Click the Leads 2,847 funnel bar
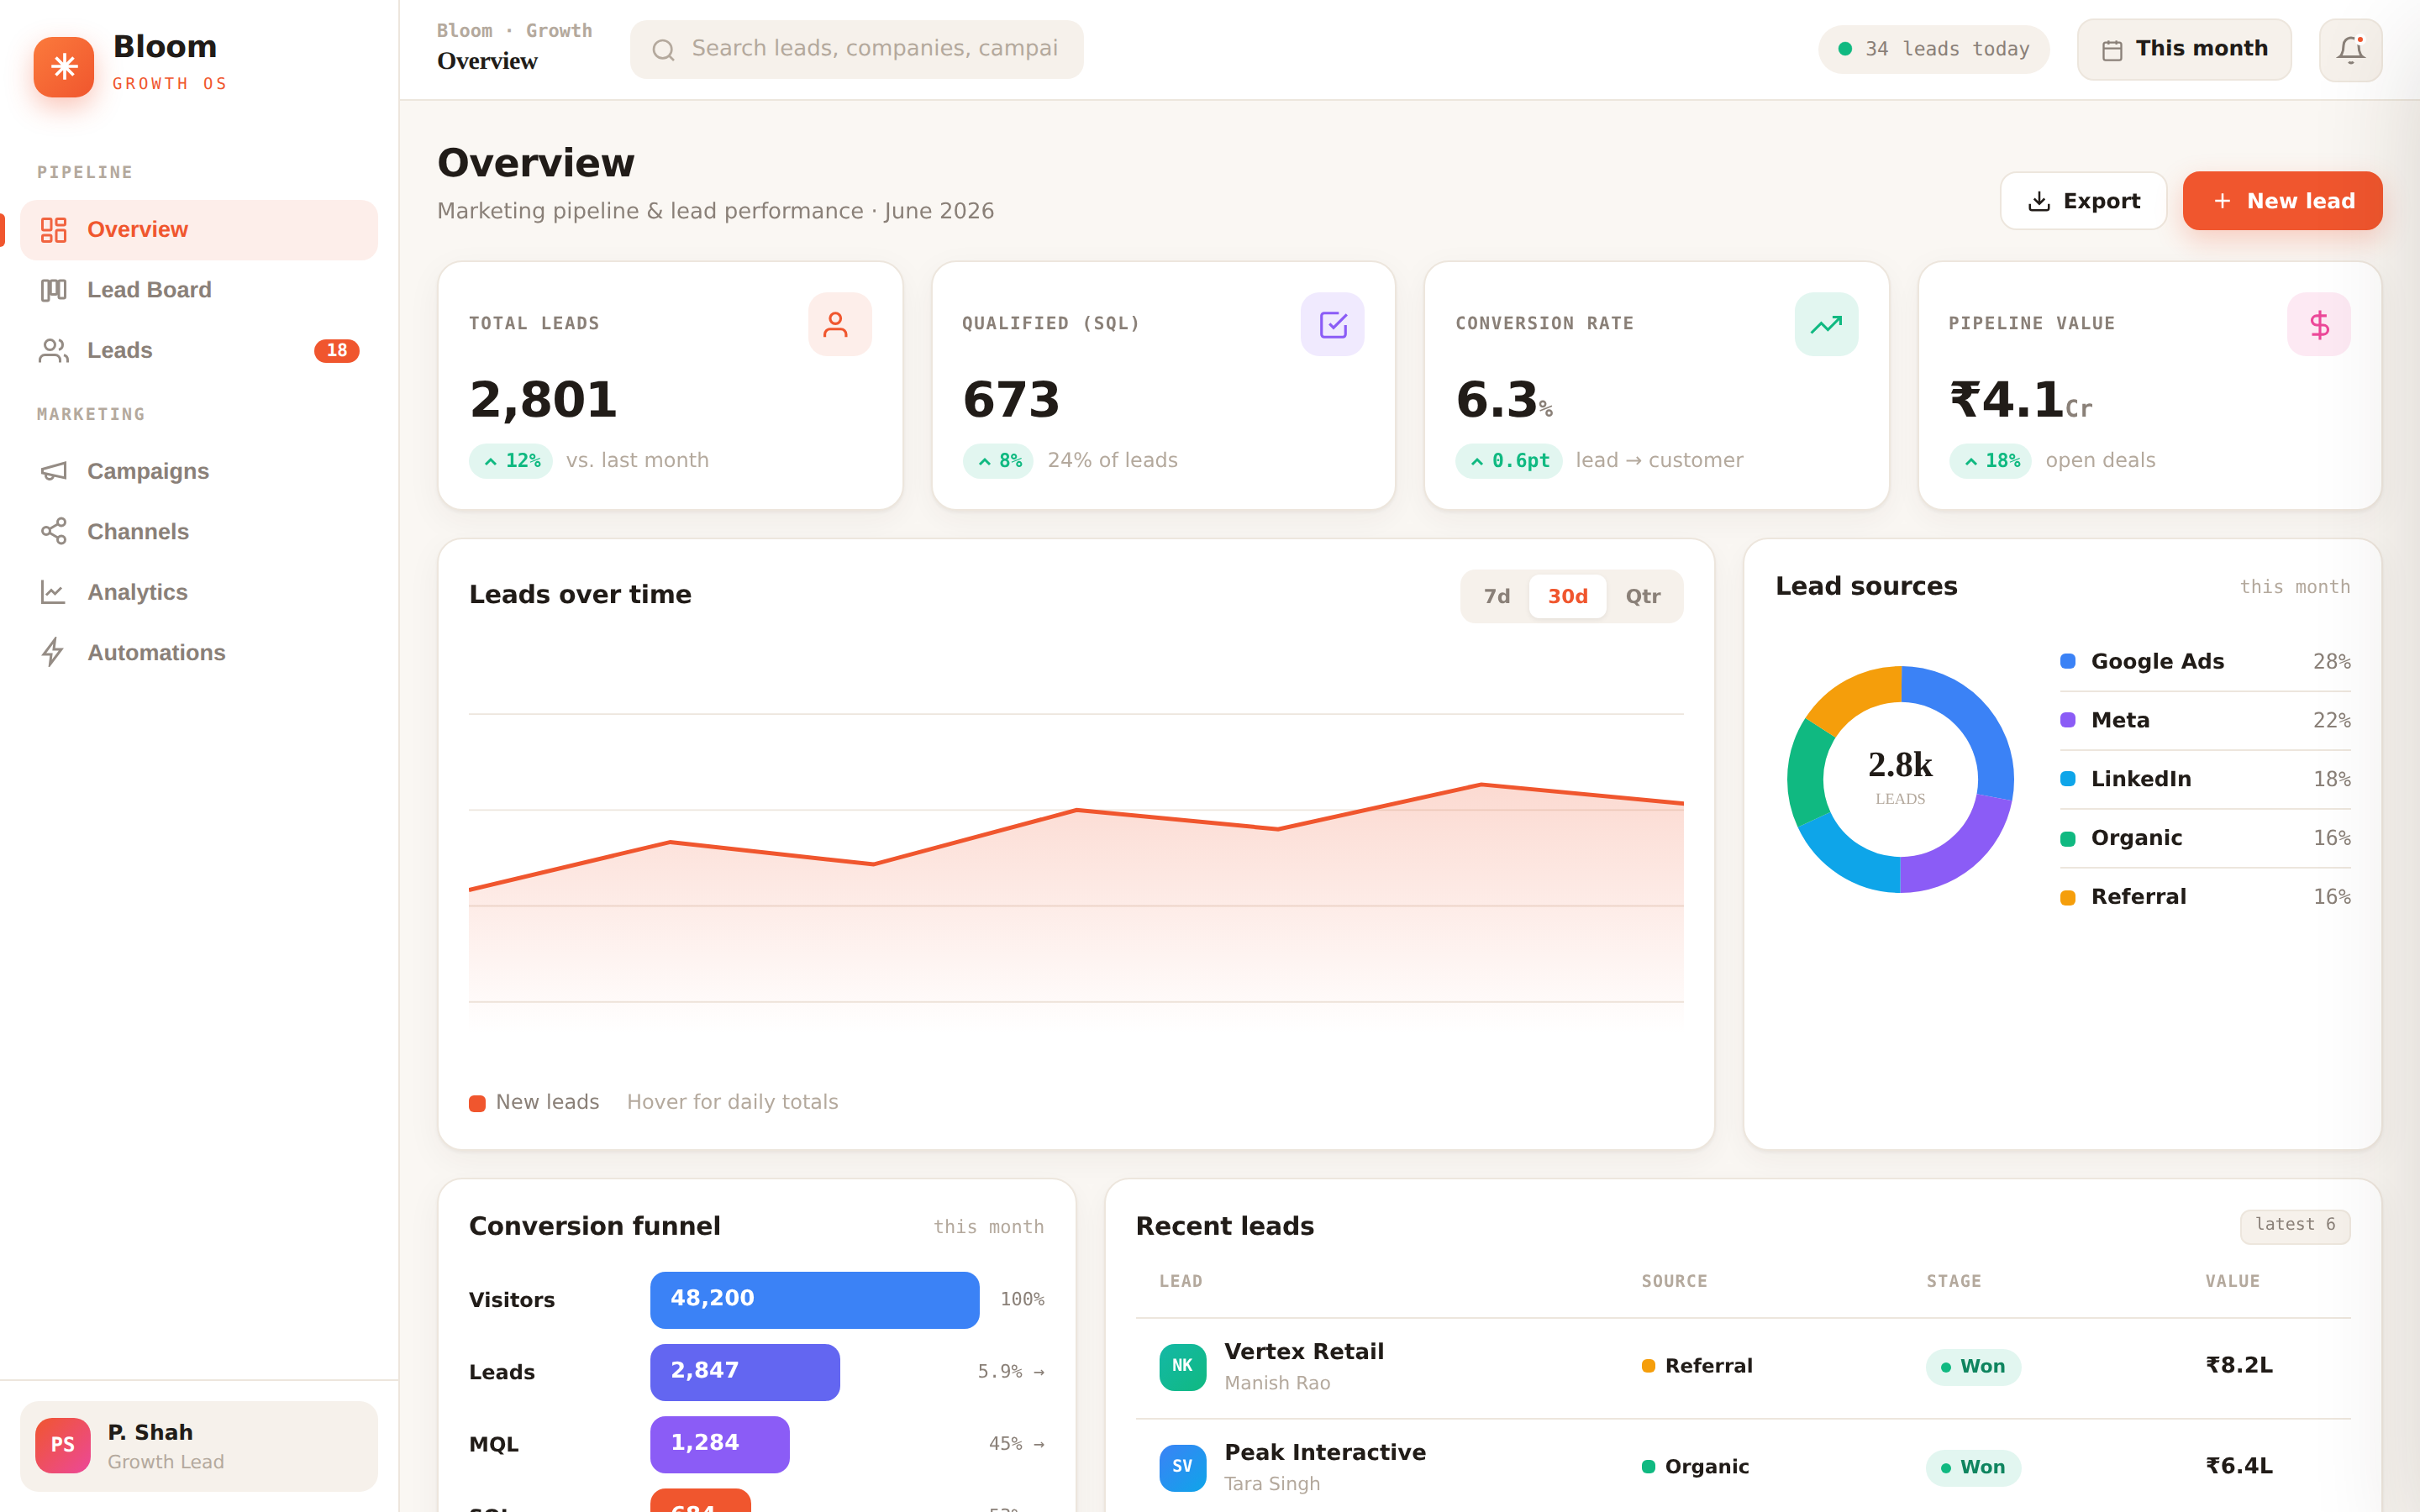2420x1512 pixels. [x=745, y=1372]
